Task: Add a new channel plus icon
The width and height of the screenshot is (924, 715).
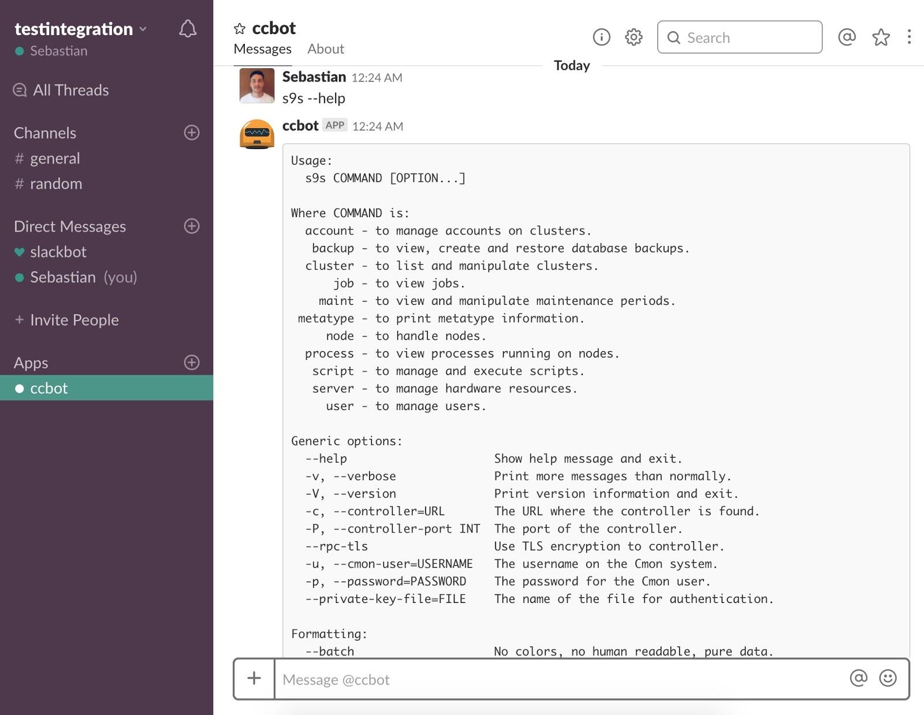Action: point(192,132)
